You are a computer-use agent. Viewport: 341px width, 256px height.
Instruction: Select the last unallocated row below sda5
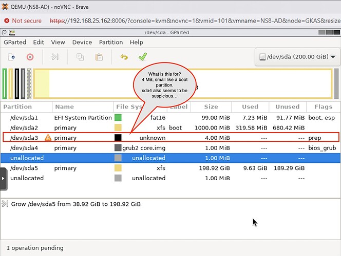[170, 178]
